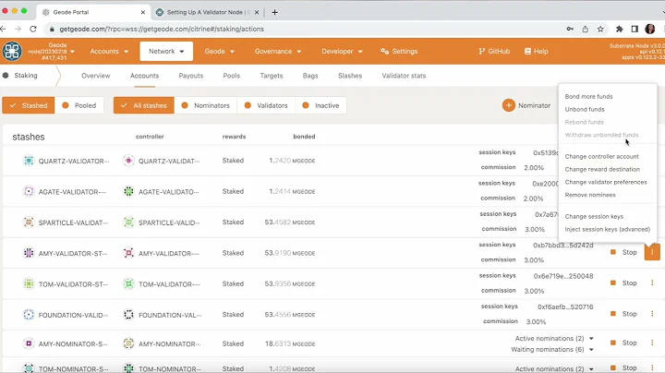Screen dimensions: 665x373
Task: Select Change session keys
Action: [594, 217]
